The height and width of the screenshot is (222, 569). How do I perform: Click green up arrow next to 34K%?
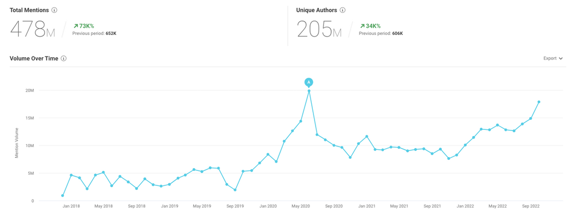(x=362, y=26)
